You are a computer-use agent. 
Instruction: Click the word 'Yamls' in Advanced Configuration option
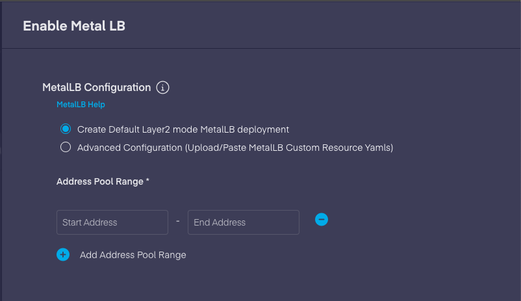(379, 148)
